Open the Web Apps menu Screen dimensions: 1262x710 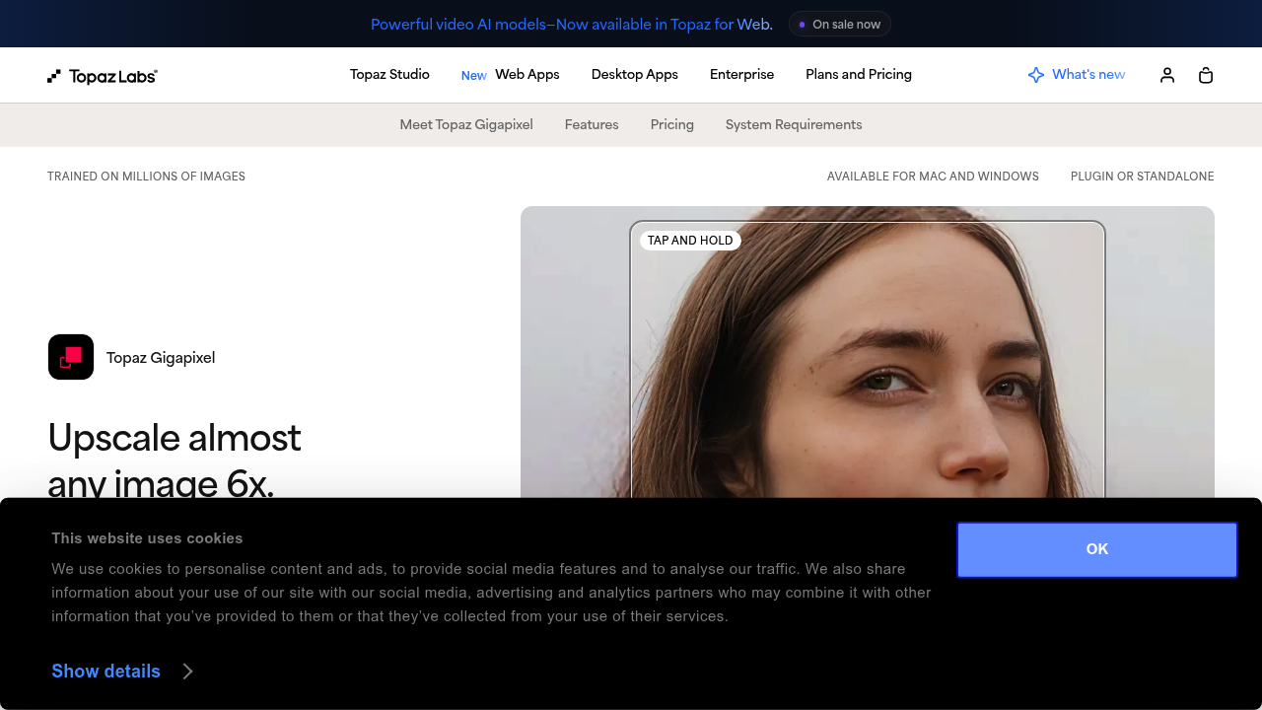click(527, 75)
